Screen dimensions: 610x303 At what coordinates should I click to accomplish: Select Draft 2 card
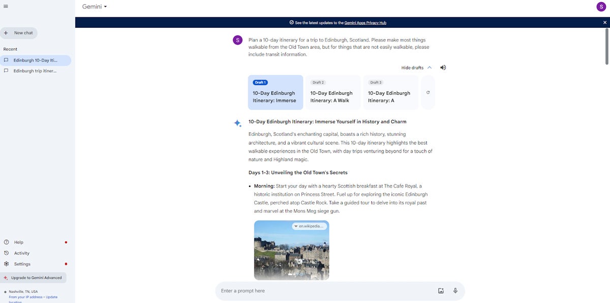click(x=333, y=92)
